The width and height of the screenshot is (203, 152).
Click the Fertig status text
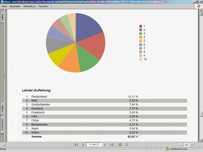3,149
